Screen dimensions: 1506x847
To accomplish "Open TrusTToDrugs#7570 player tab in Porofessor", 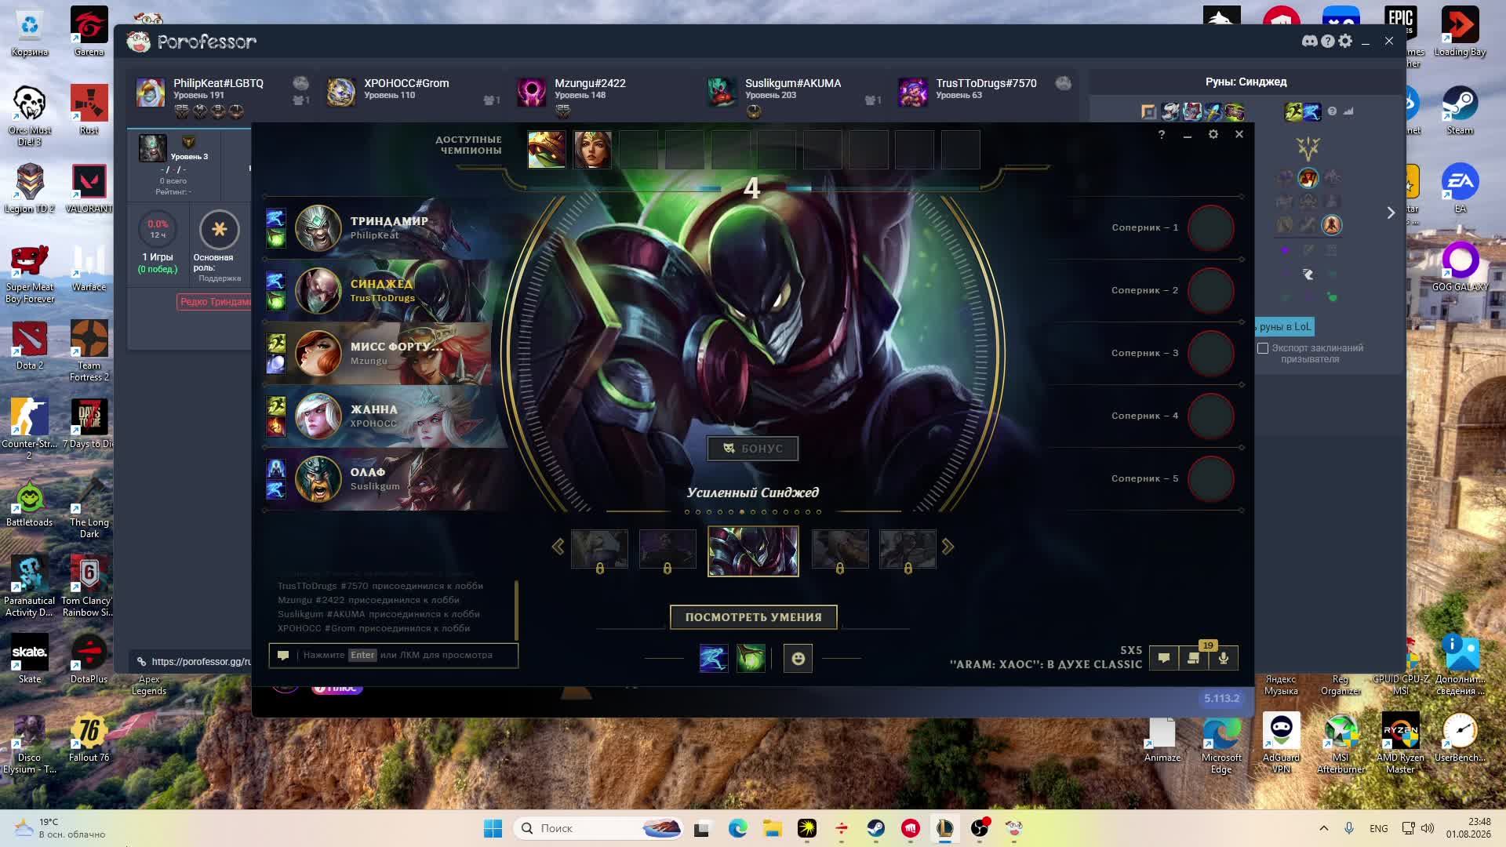I will (x=985, y=96).
